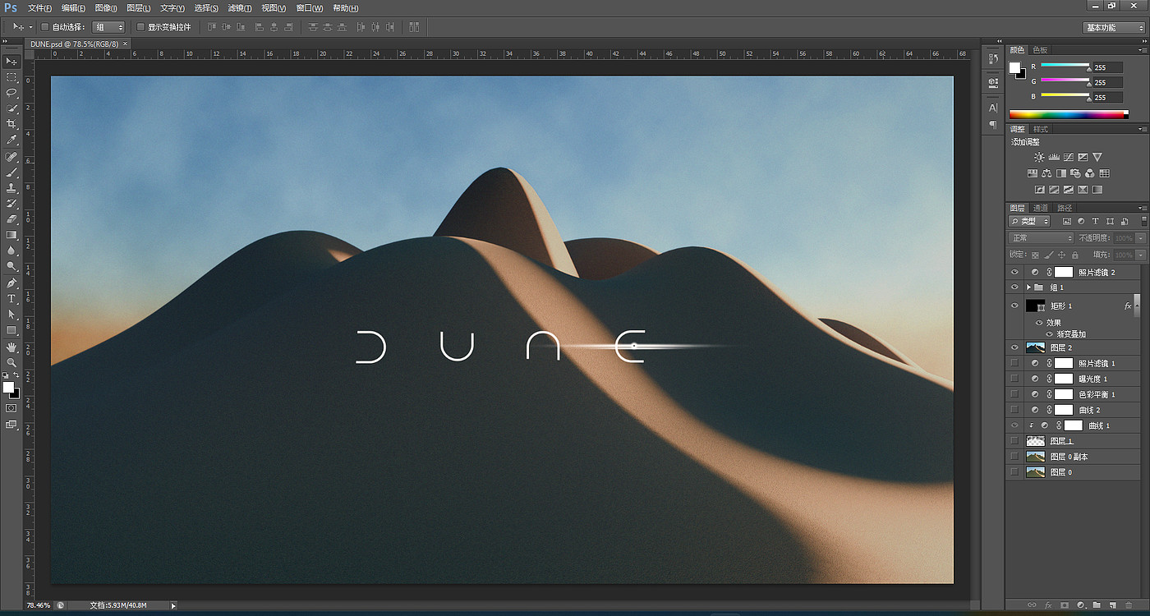The height and width of the screenshot is (616, 1150).
Task: Click the foreground color swatch in toolbox
Action: 8,387
